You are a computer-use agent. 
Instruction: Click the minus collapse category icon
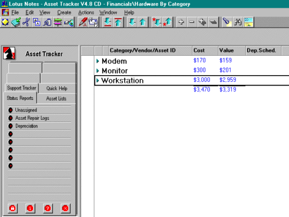[x=192, y=22]
